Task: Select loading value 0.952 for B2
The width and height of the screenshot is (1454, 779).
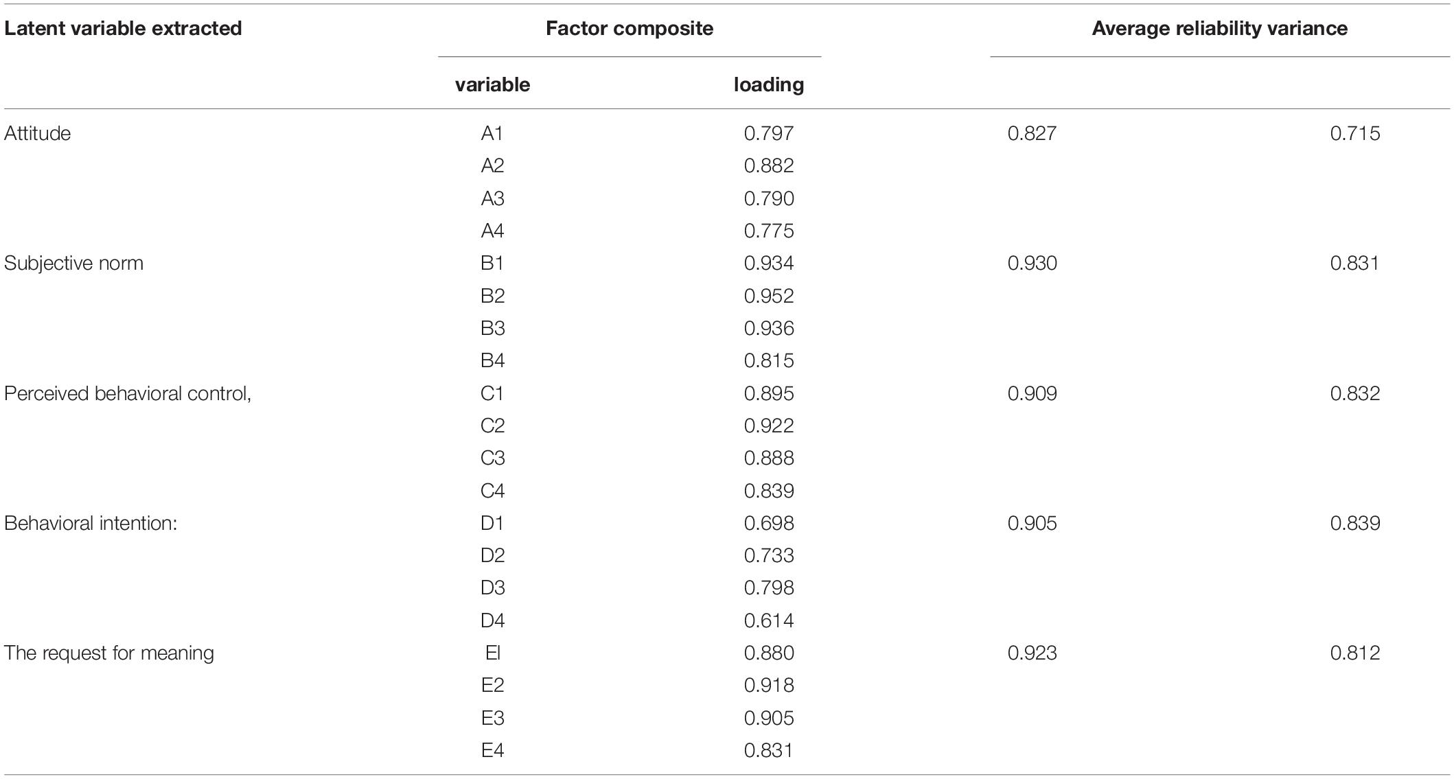Action: point(769,296)
